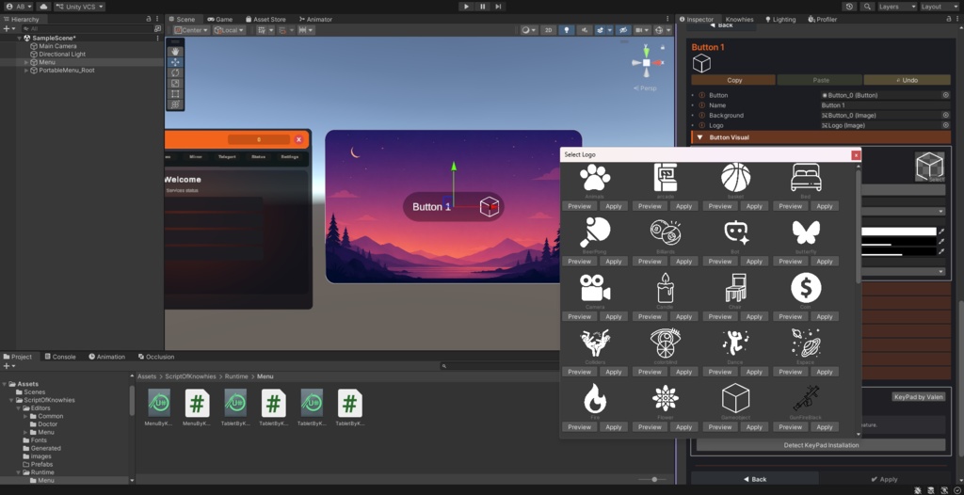964x495 pixels.
Task: Switch to the Profiler tab
Action: (x=823, y=19)
